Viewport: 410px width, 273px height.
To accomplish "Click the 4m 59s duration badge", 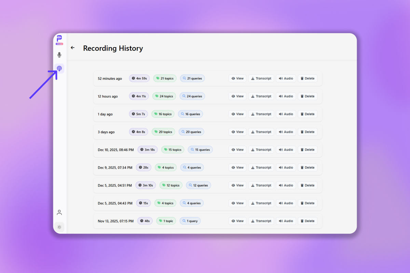I will (x=139, y=78).
